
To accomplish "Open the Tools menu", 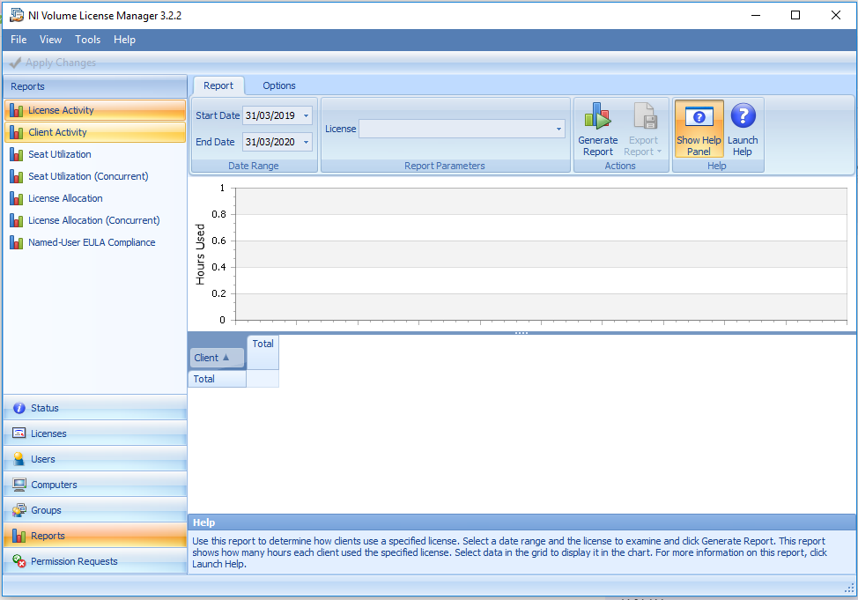I will click(87, 39).
